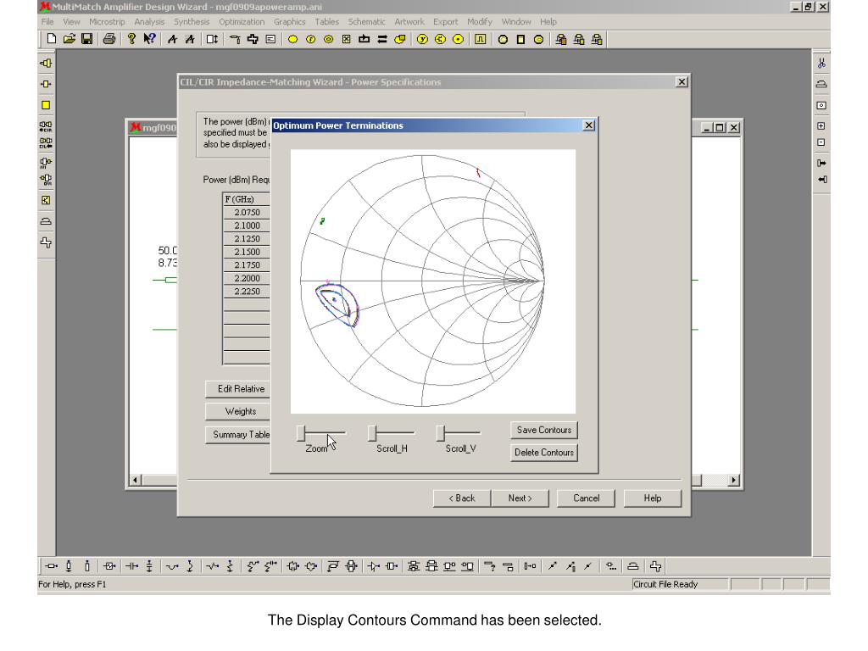The width and height of the screenshot is (868, 651).
Task: Click the Save Contours button
Action: click(x=544, y=430)
